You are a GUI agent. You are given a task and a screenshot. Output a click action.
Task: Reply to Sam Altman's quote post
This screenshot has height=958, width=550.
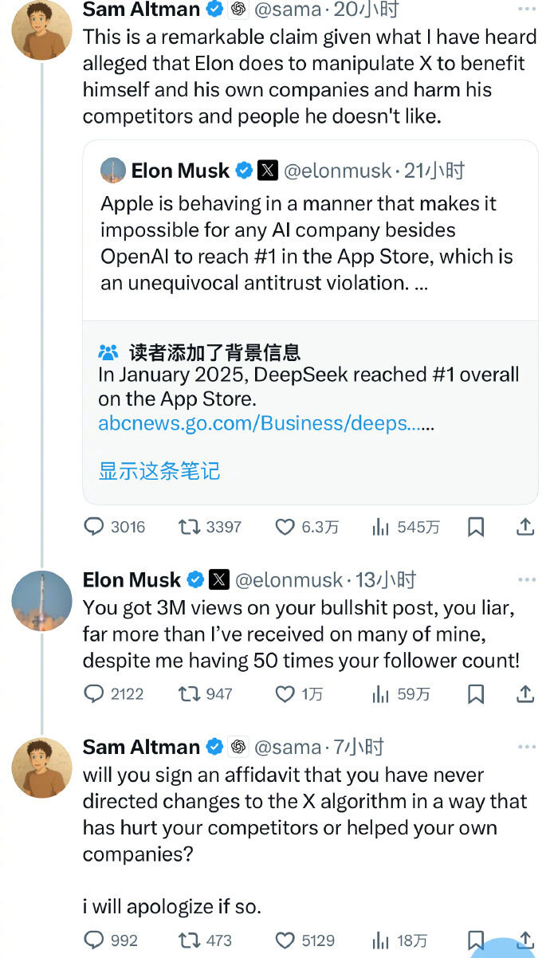point(94,527)
